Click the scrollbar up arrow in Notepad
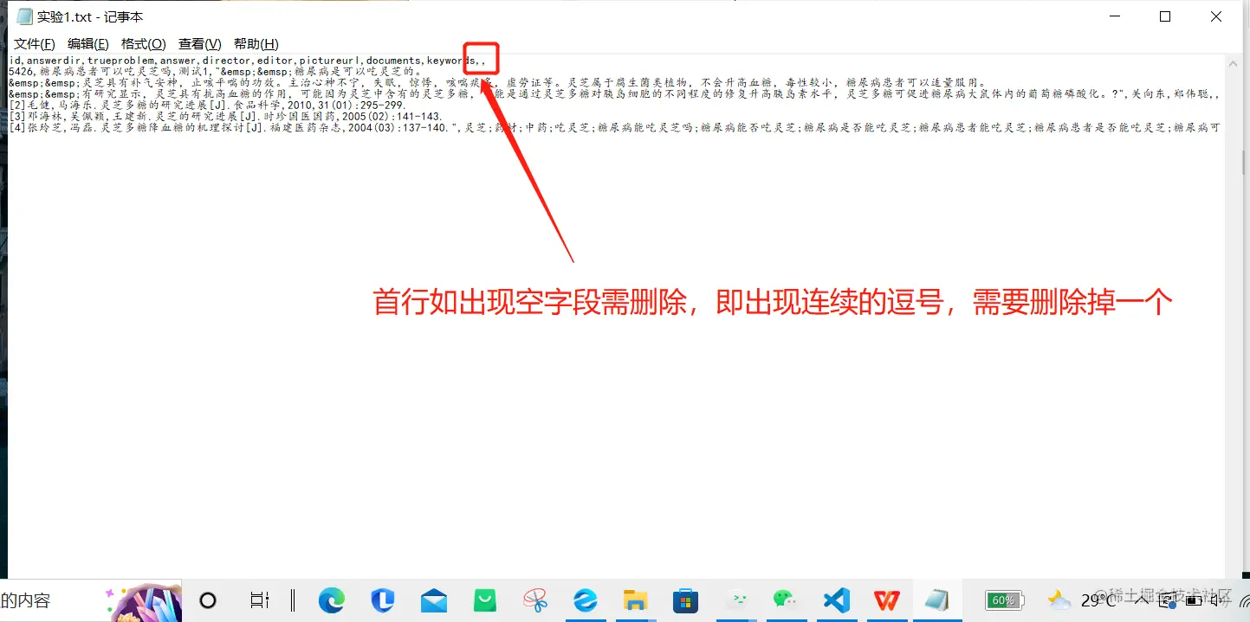This screenshot has height=622, width=1250. click(1232, 62)
